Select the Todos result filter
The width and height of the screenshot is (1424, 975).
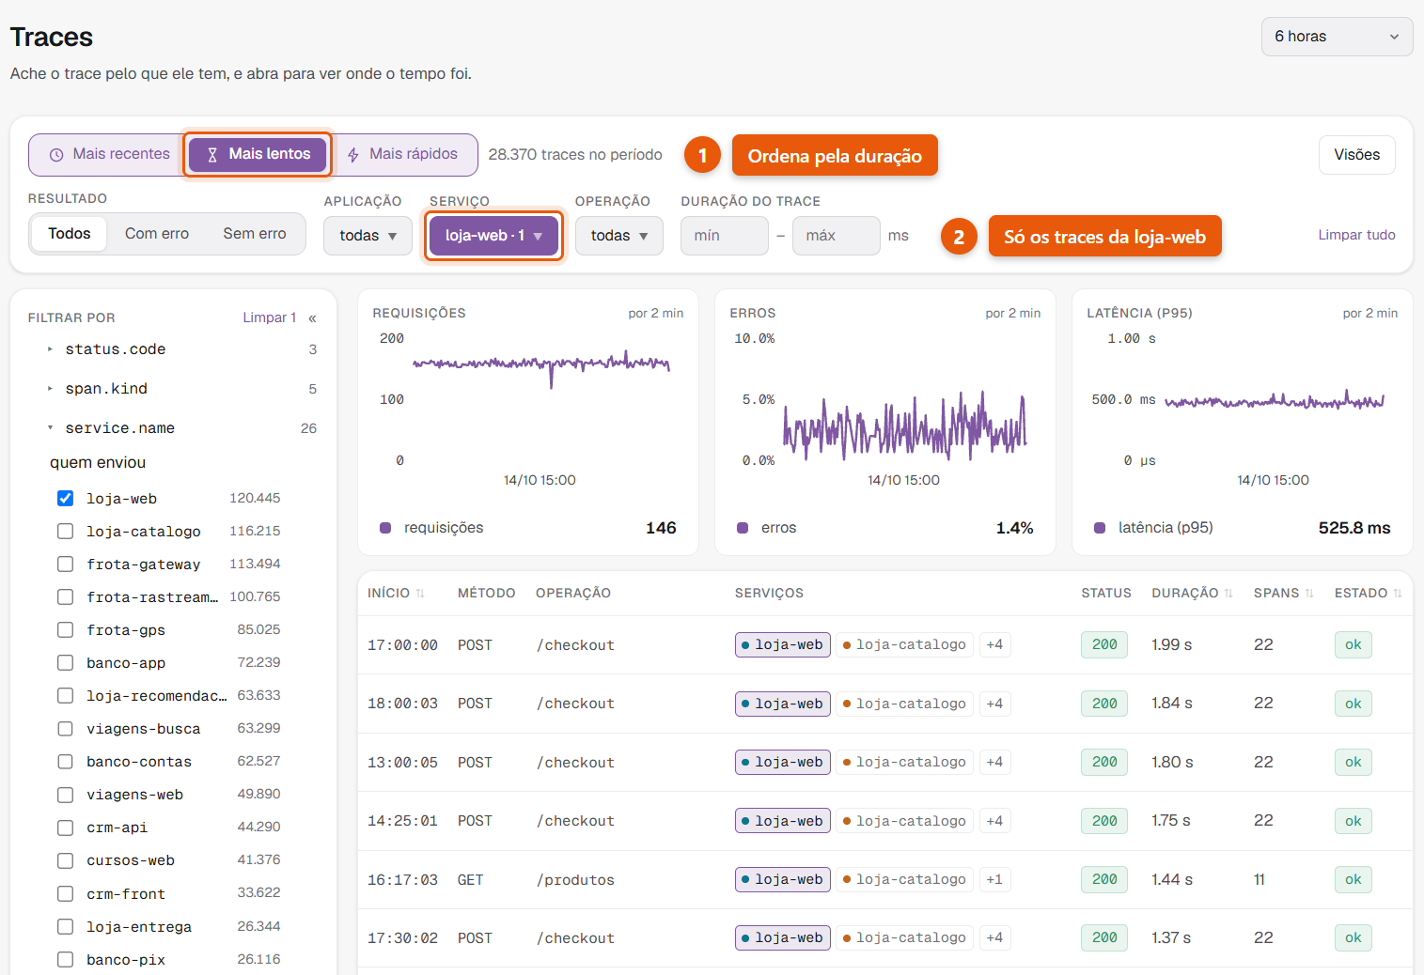(x=70, y=234)
